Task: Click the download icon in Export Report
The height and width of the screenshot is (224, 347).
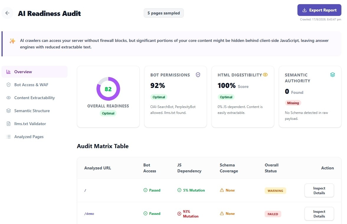Action: coord(305,10)
